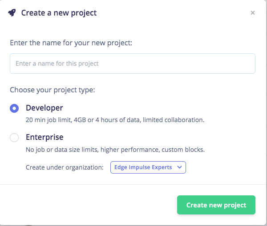
Task: Click the Enterprise no job limits description
Action: (x=115, y=149)
